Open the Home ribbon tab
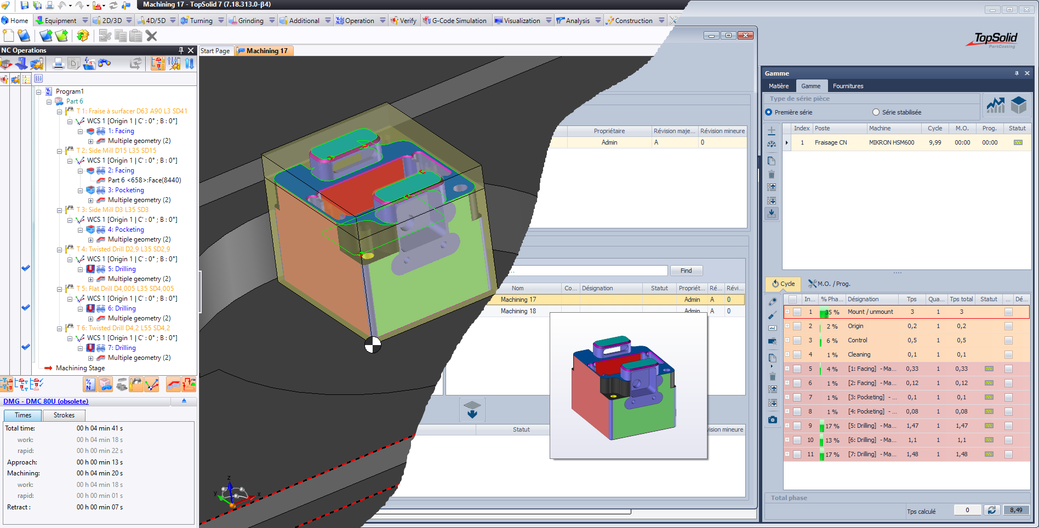The width and height of the screenshot is (1039, 528). coord(15,20)
